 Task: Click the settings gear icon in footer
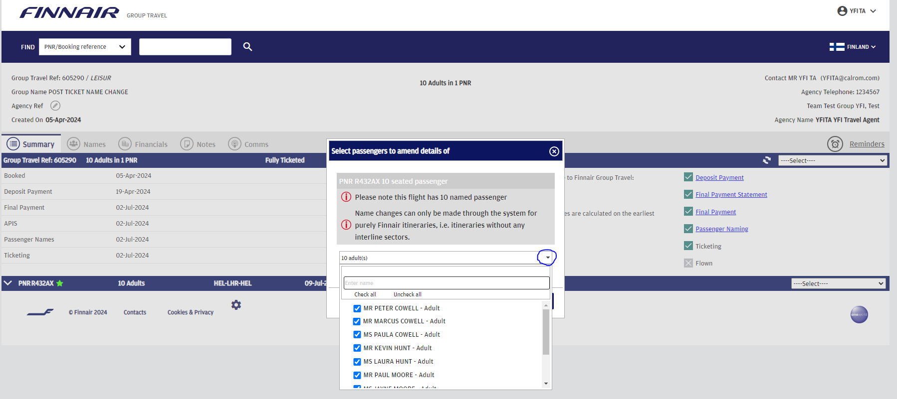tap(236, 305)
